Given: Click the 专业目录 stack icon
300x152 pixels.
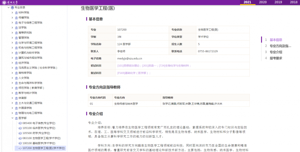Looking at the screenshot, I should [x=12, y=7].
